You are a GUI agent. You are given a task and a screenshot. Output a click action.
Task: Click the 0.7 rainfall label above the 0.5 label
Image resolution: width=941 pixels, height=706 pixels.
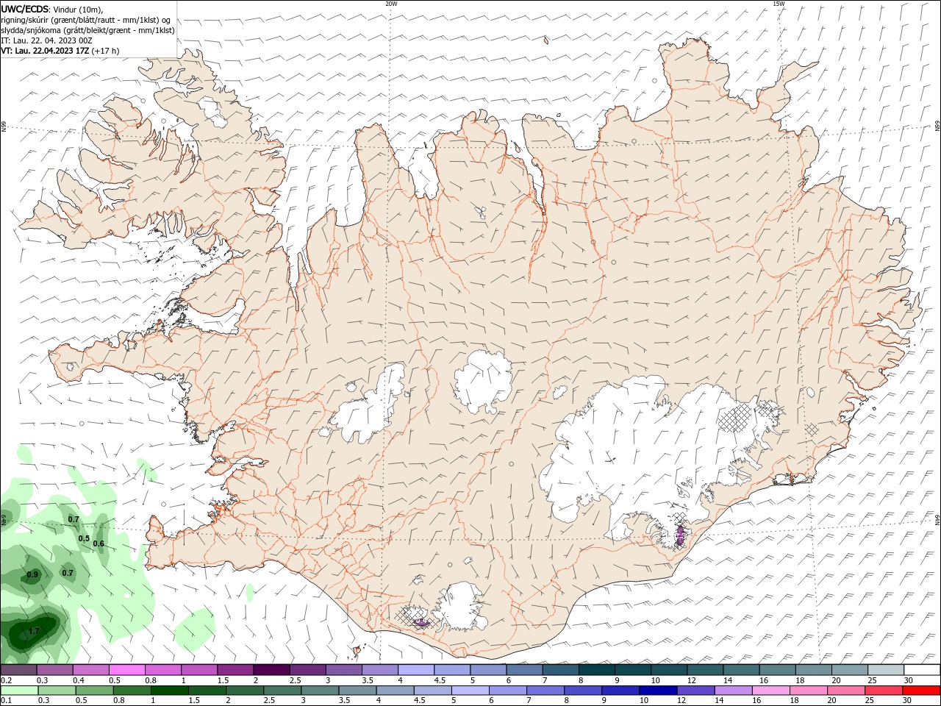[x=74, y=519]
